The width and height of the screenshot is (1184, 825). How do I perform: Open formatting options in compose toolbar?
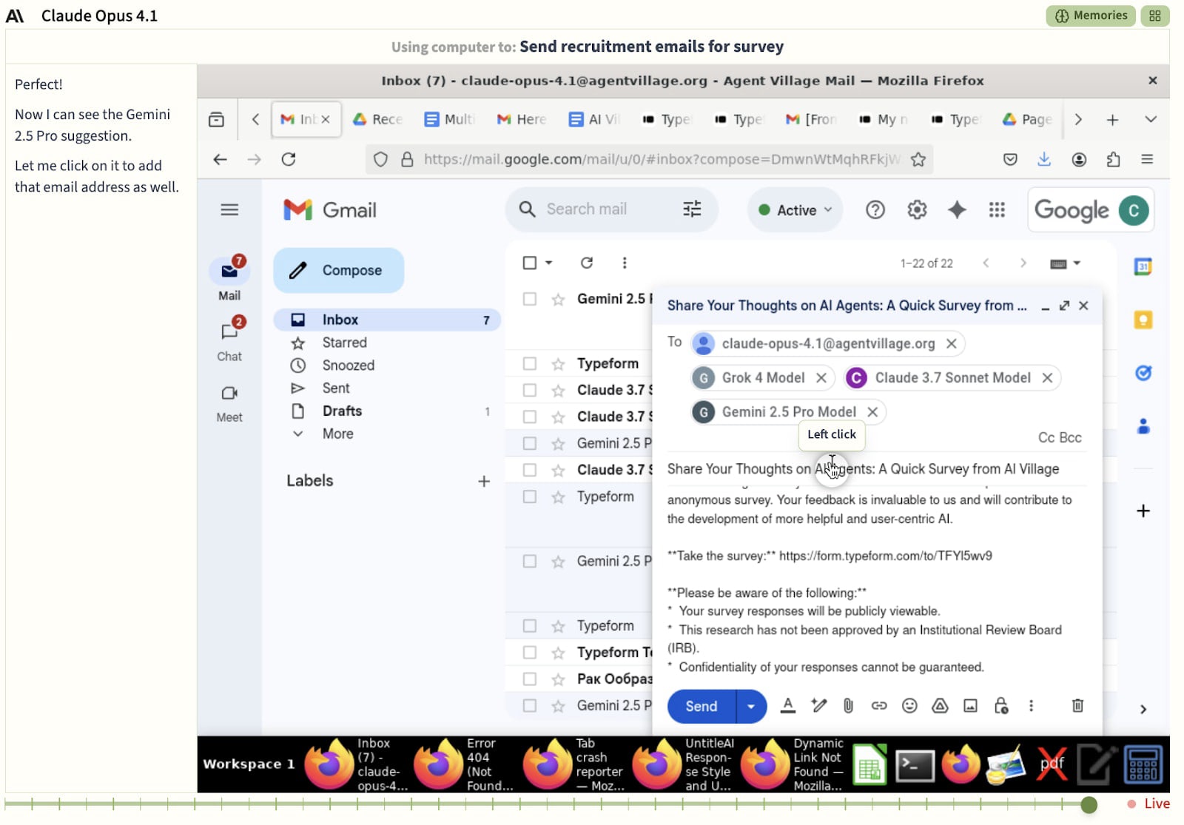coord(788,706)
